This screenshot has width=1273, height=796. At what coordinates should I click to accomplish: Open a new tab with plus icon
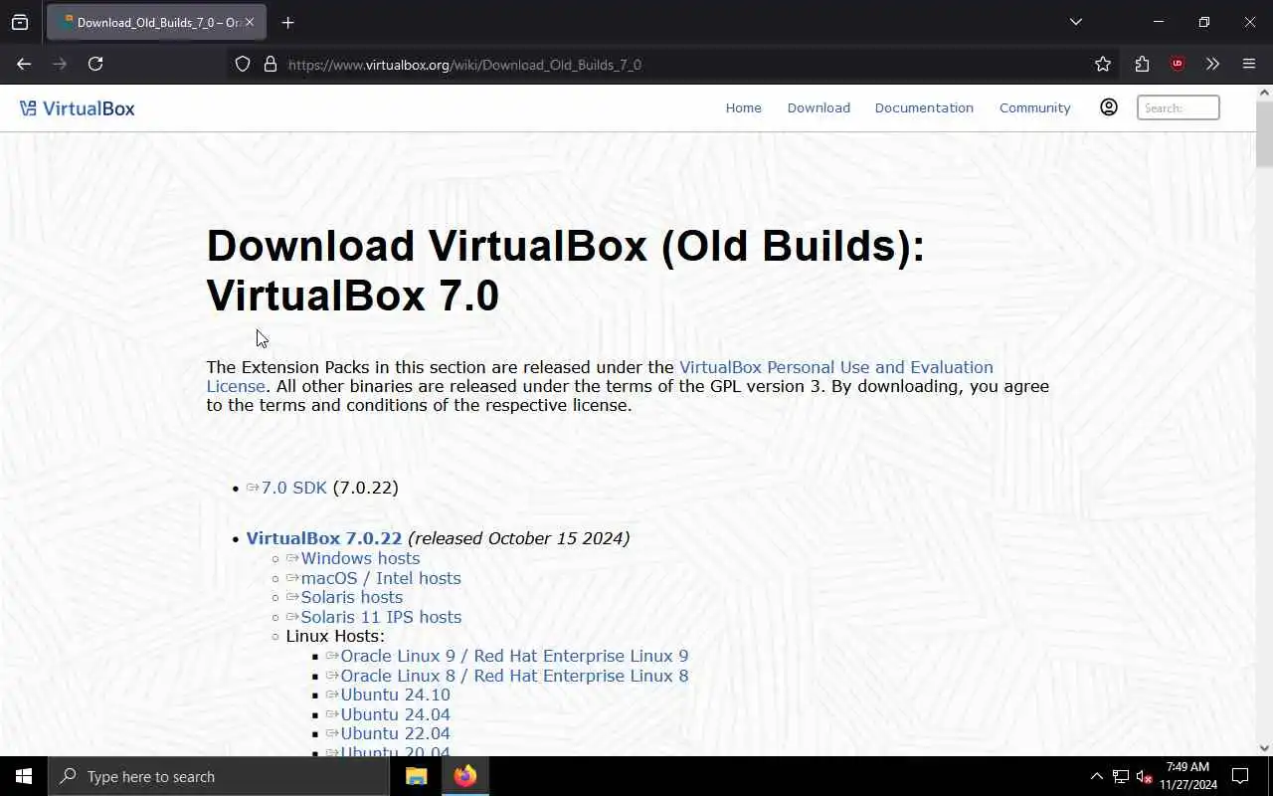(287, 22)
